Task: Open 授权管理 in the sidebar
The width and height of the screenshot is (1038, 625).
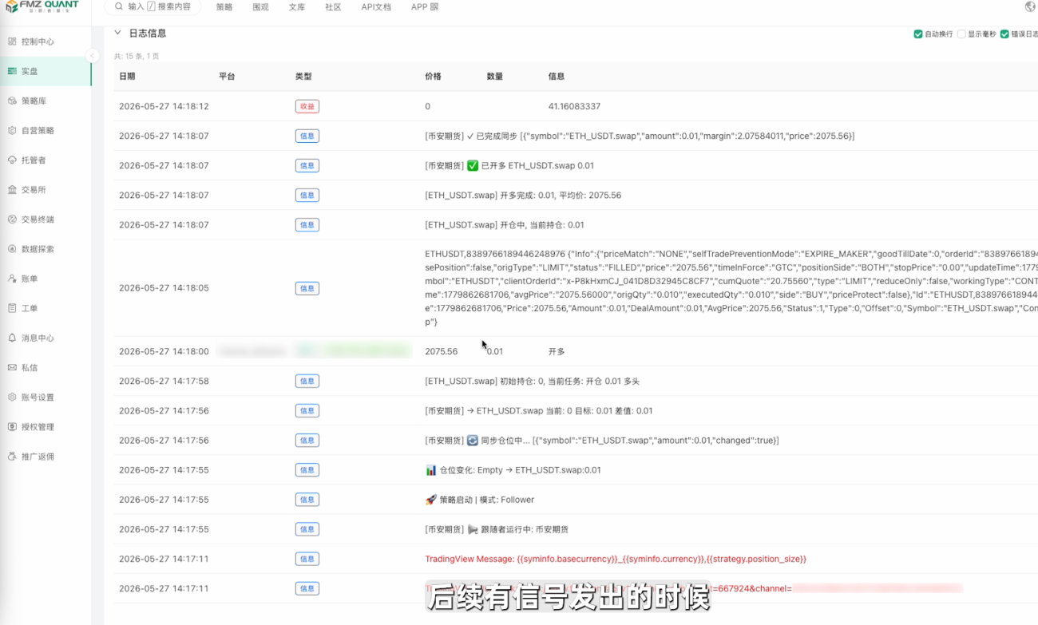Action: pos(38,427)
